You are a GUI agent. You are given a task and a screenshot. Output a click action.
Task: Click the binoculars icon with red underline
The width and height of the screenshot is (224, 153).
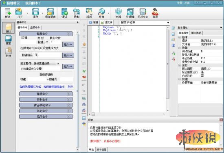(x=84, y=110)
